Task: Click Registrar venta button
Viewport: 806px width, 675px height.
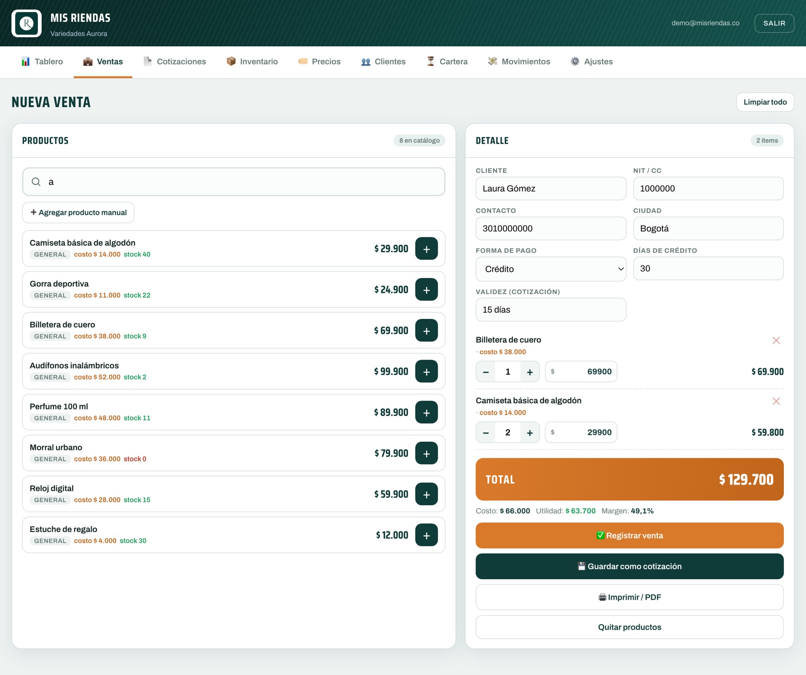Action: point(630,535)
